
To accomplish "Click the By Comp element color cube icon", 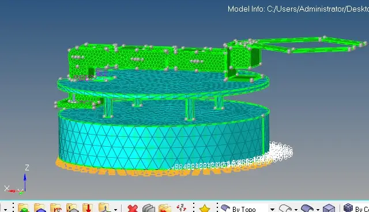I will tap(348, 208).
